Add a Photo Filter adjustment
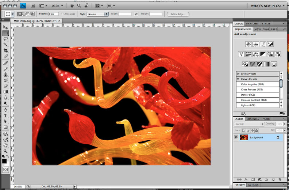Image resolution: width=289 pixels, height=190 pixels. click(x=270, y=54)
